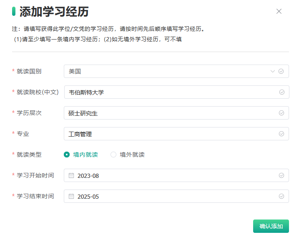The width and height of the screenshot is (299, 237).
Task: Click the 就读院校 field containing 韦伯斯特大学
Action: click(x=167, y=92)
